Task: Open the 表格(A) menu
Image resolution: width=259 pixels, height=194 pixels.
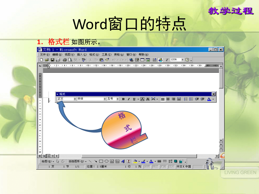Action: [119, 54]
